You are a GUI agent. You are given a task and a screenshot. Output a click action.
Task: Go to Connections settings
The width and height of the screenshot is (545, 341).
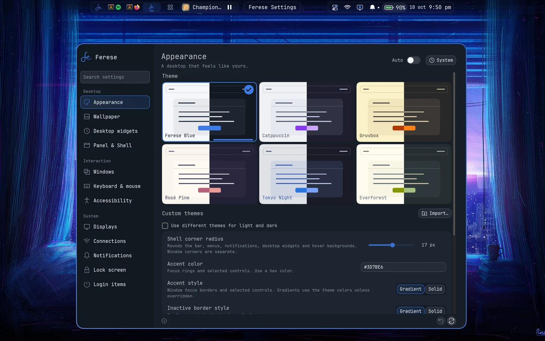click(115, 241)
